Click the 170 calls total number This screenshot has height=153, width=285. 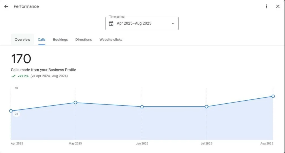click(x=21, y=59)
